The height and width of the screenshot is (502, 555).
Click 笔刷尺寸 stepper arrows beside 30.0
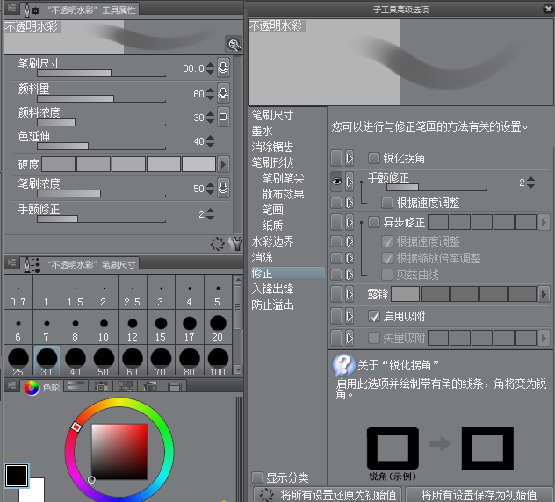click(210, 68)
